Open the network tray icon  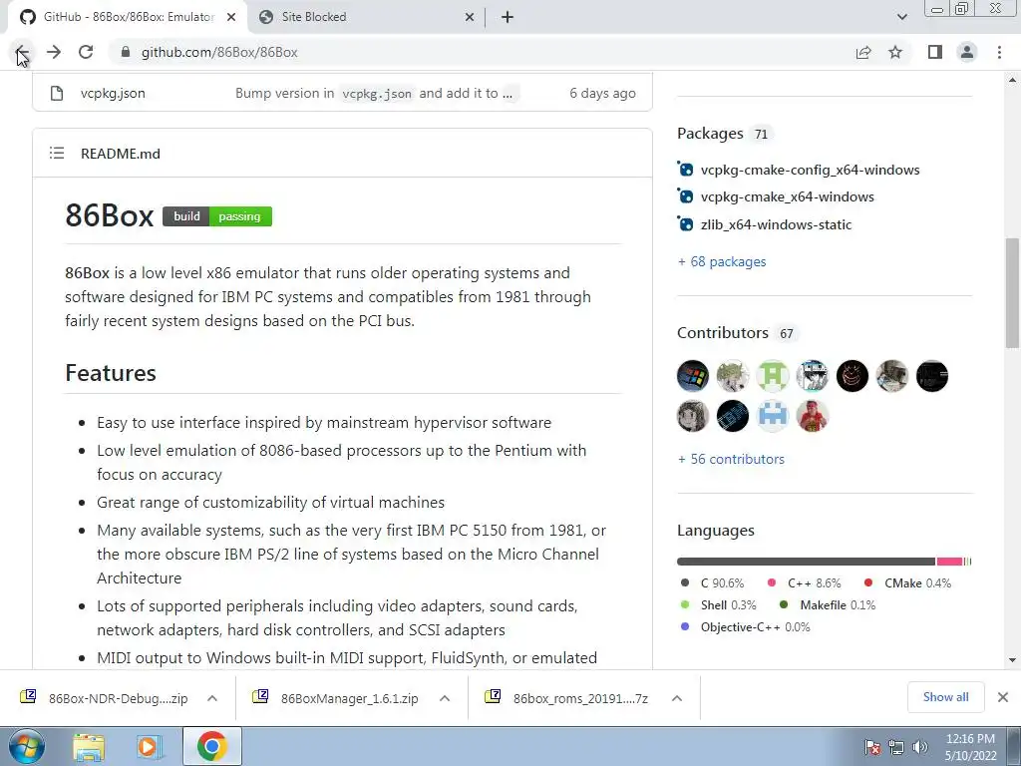[896, 747]
